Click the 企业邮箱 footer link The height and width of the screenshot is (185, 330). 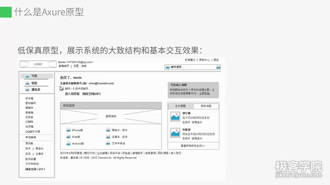pyautogui.click(x=102, y=153)
